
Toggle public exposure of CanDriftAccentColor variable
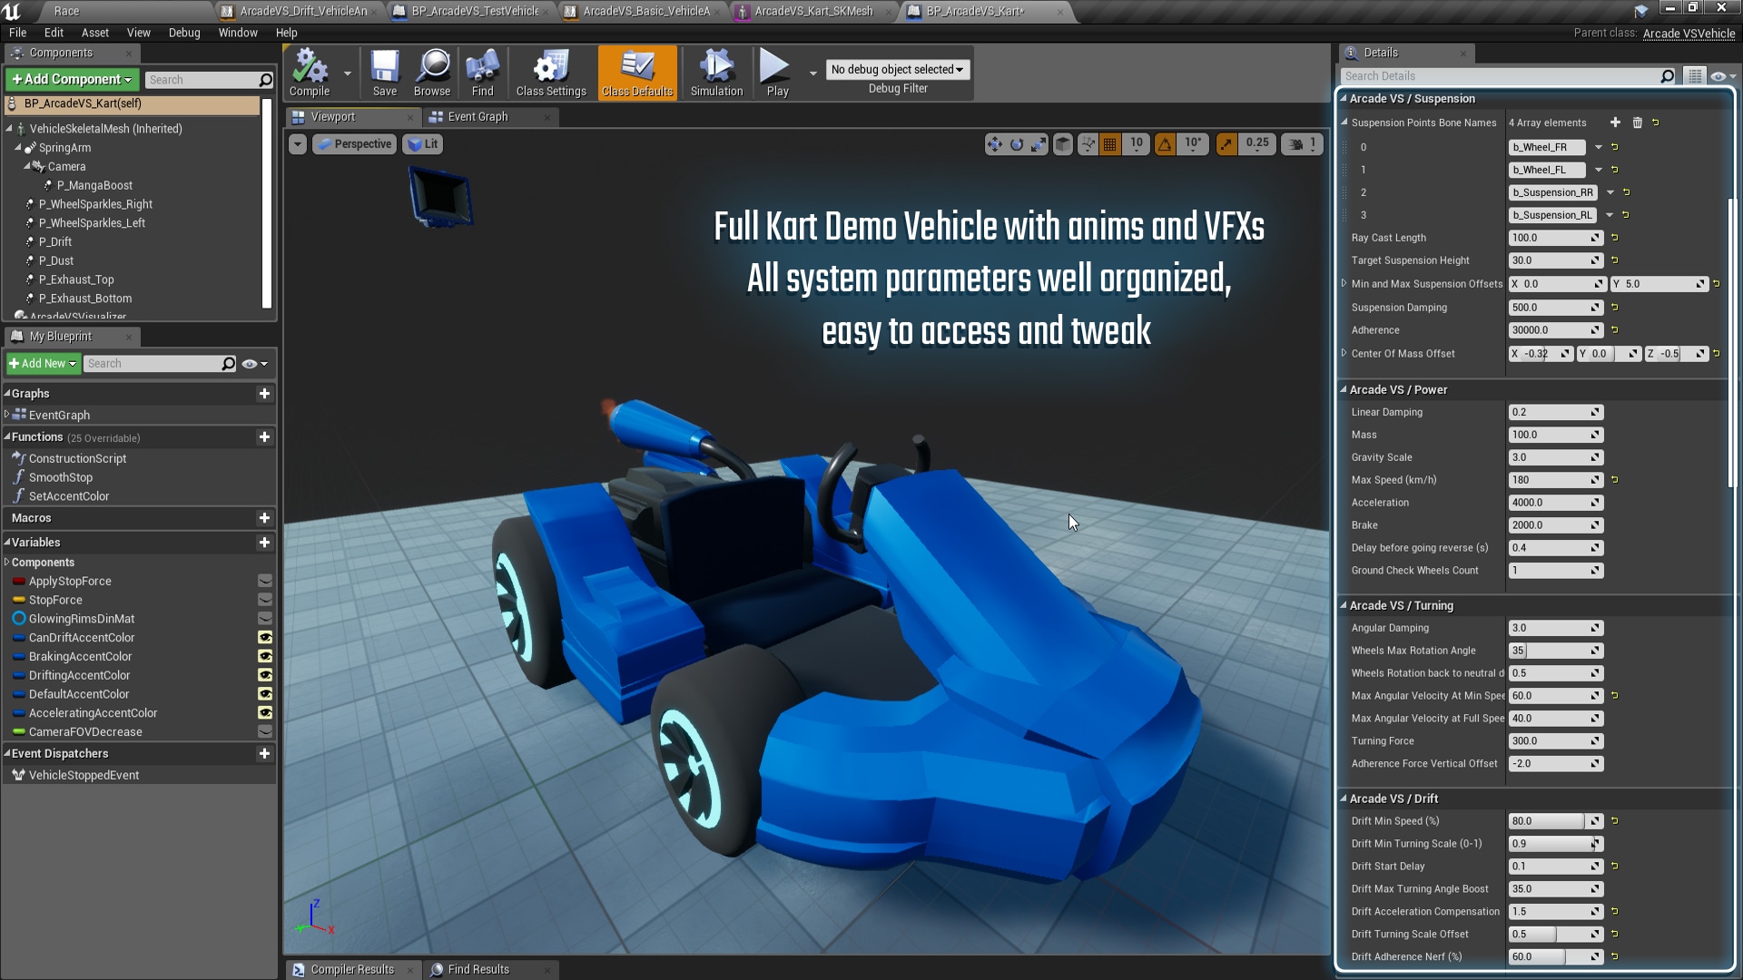[x=264, y=638]
